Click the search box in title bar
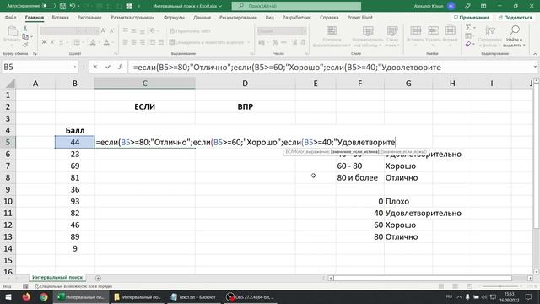 point(296,6)
